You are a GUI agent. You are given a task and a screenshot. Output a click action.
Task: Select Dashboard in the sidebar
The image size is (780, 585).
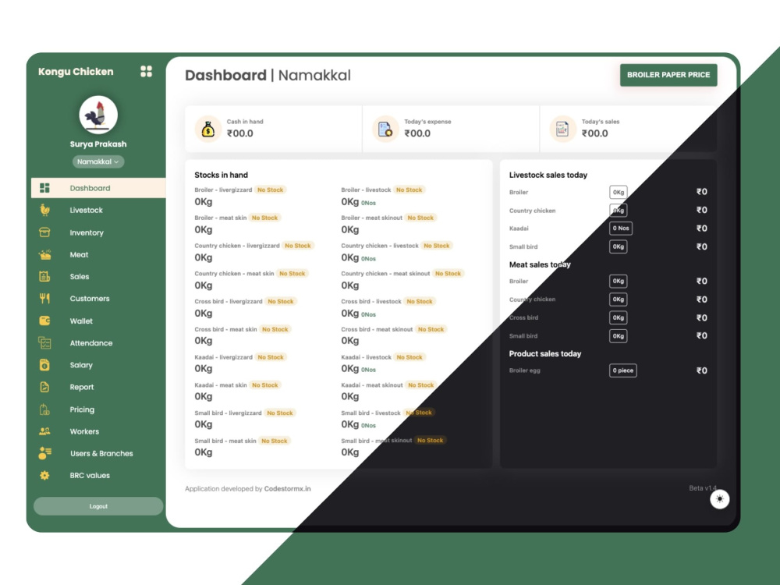[98, 188]
